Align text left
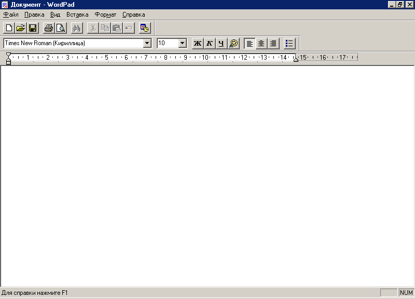Viewport: 415px width, 299px height. coord(250,44)
